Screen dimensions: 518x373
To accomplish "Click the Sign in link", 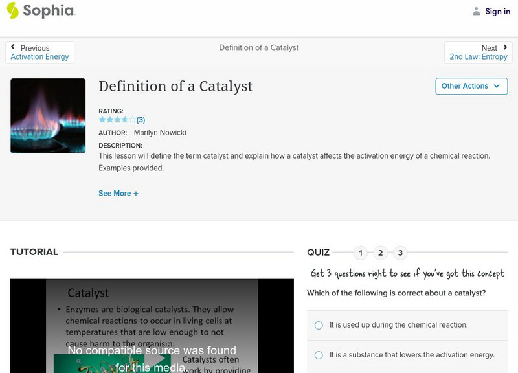I will pos(497,12).
